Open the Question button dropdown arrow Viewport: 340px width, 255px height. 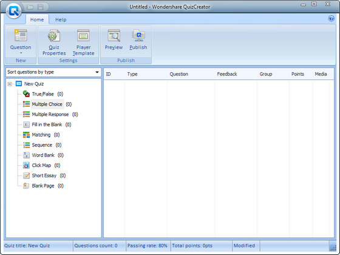[x=21, y=53]
